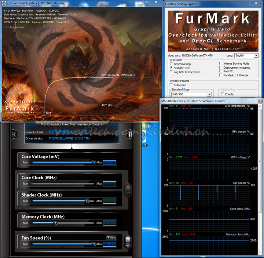Toggle the fan speed Auto button
The height and width of the screenshot is (258, 264).
tap(112, 237)
